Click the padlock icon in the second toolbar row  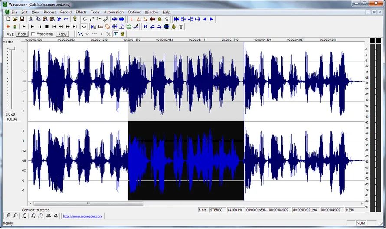[x=174, y=26]
